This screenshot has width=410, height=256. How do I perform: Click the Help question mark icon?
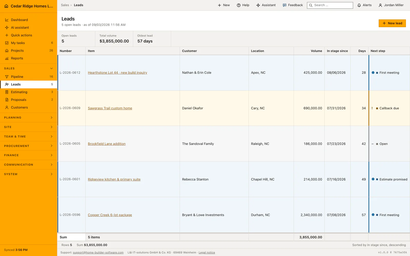coord(239,5)
